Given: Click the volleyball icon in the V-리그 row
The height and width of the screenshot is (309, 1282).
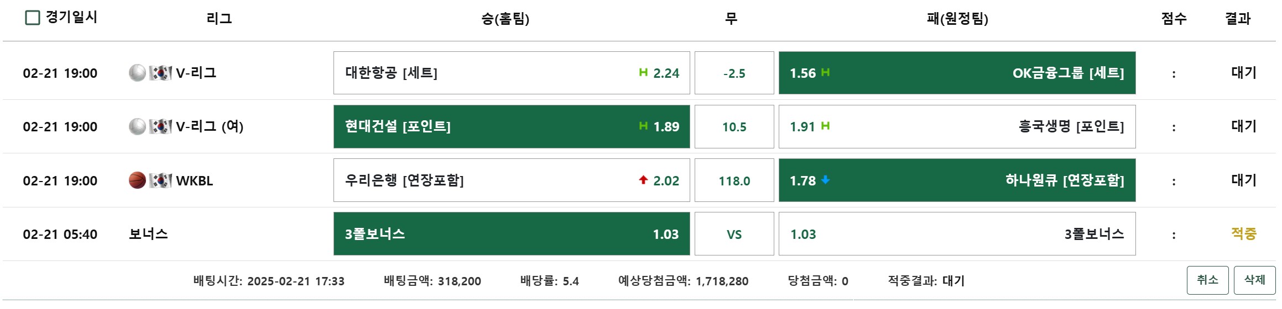Looking at the screenshot, I should [137, 73].
